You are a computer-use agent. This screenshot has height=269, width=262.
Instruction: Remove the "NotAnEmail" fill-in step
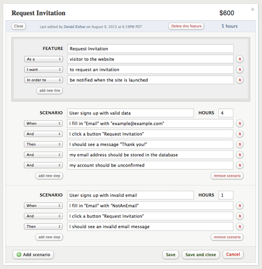(240, 206)
